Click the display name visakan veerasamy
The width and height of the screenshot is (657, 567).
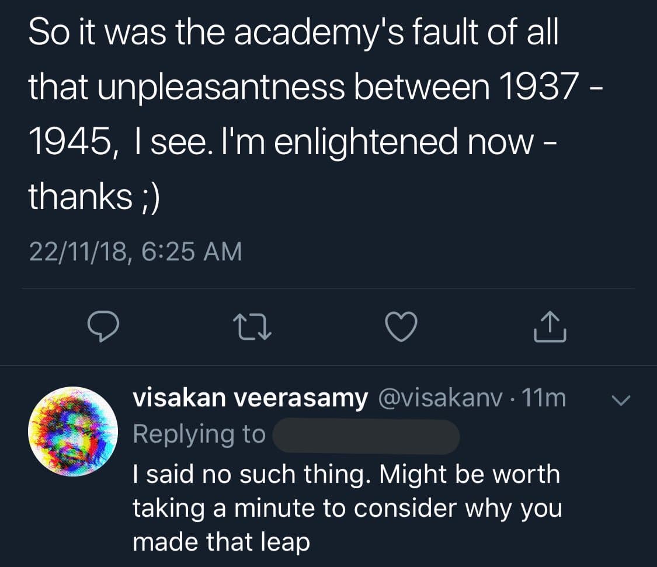[x=251, y=398]
